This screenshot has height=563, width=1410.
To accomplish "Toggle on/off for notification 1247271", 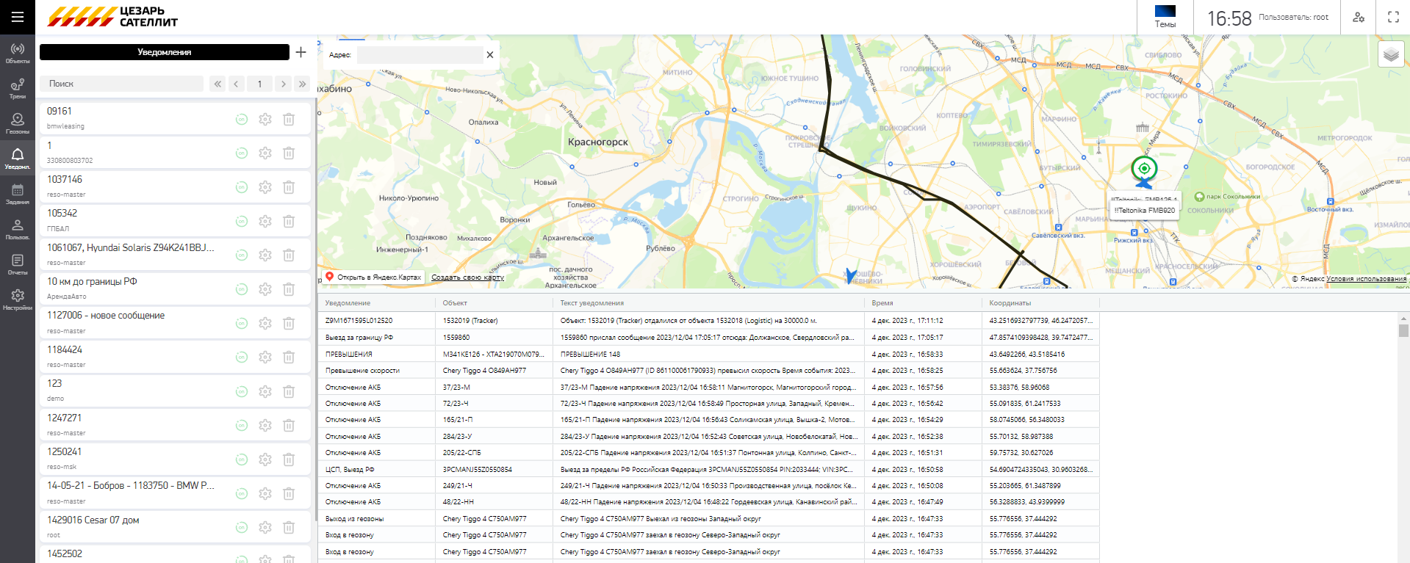I will pyautogui.click(x=242, y=425).
